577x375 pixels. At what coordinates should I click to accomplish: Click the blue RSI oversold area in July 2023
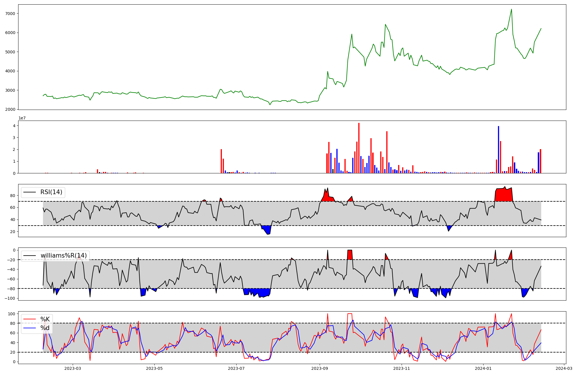pyautogui.click(x=267, y=230)
